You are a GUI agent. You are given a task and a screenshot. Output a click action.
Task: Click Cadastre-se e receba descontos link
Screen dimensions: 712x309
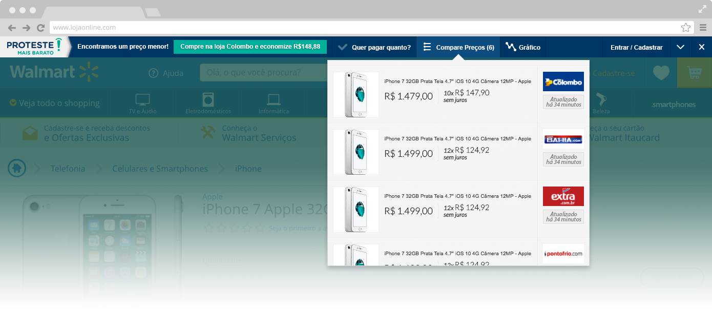pyautogui.click(x=97, y=128)
